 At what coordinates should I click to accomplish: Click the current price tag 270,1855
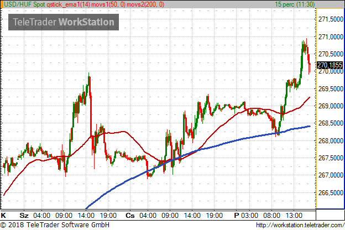tap(330, 65)
